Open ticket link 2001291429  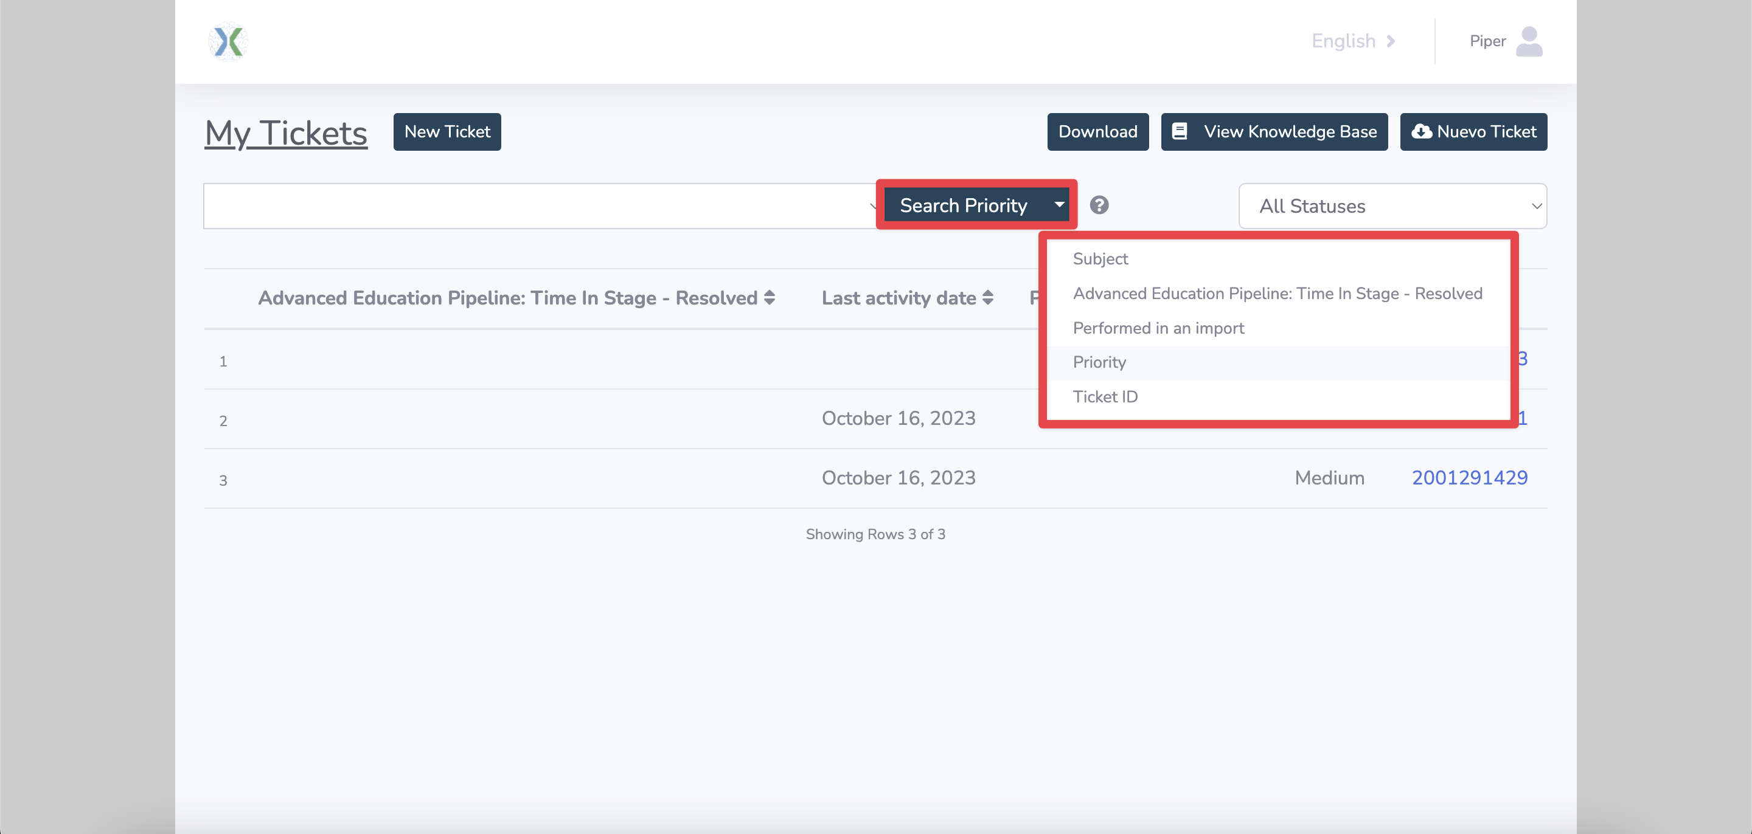click(1469, 478)
